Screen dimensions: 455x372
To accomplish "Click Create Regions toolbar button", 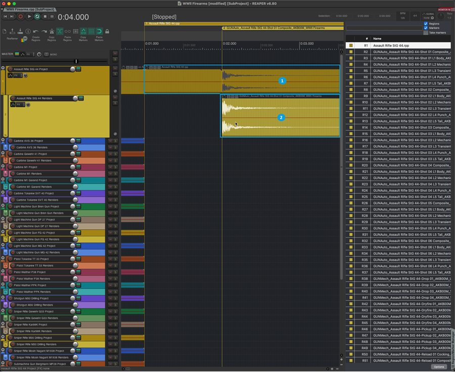I will click(36, 38).
